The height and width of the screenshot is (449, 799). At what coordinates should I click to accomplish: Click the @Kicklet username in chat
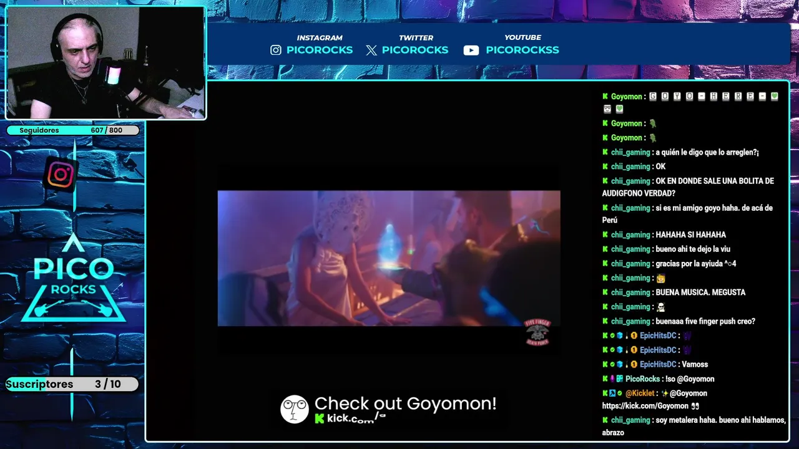point(640,393)
